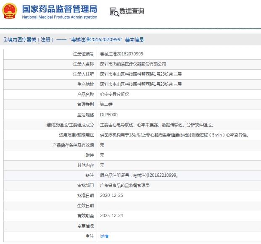Viewport: 261px width, 244px height.
Task: Click the 附件 label
Action: coord(90,155)
